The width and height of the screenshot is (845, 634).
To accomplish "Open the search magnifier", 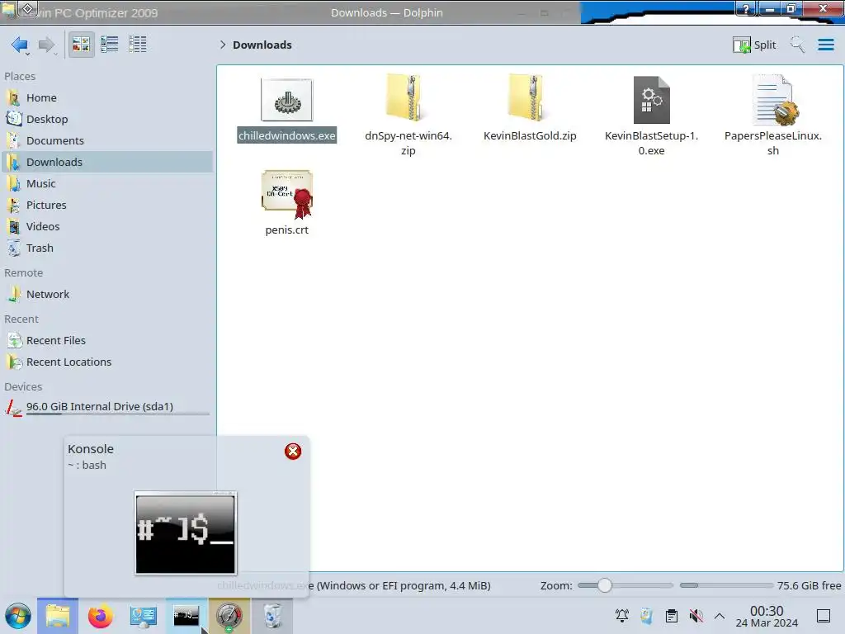I will (797, 45).
